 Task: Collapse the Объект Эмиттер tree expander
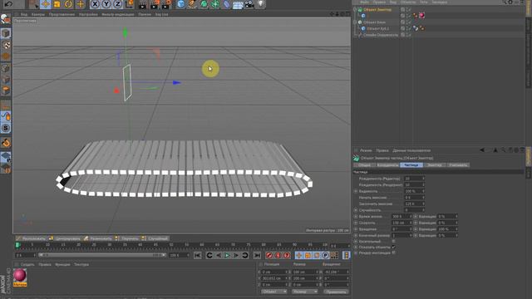(x=355, y=9)
